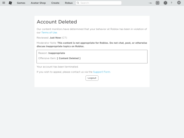Open the Create page

(55, 3)
